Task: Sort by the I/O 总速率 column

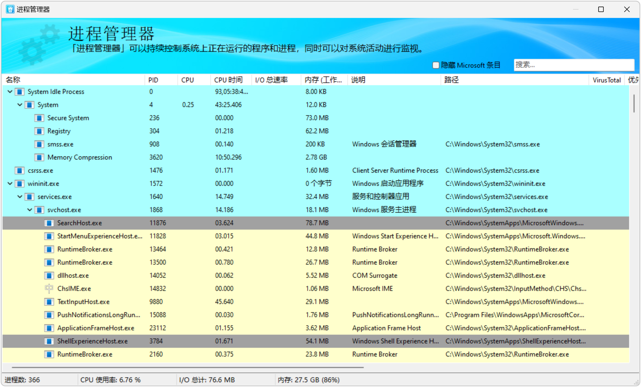Action: [x=276, y=80]
